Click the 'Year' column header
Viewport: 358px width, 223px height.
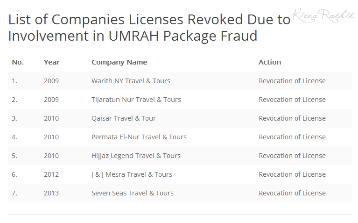pyautogui.click(x=52, y=62)
